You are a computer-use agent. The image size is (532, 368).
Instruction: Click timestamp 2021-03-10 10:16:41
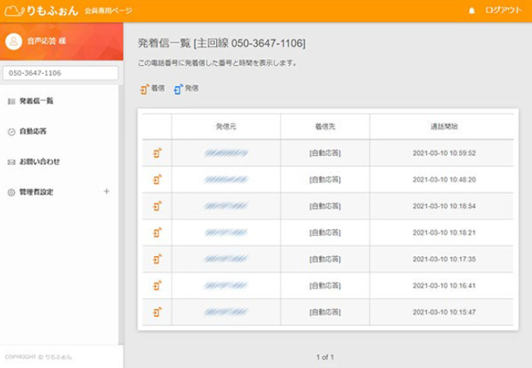click(x=444, y=286)
